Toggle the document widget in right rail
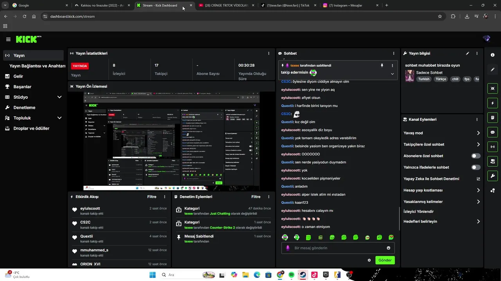 (492, 117)
